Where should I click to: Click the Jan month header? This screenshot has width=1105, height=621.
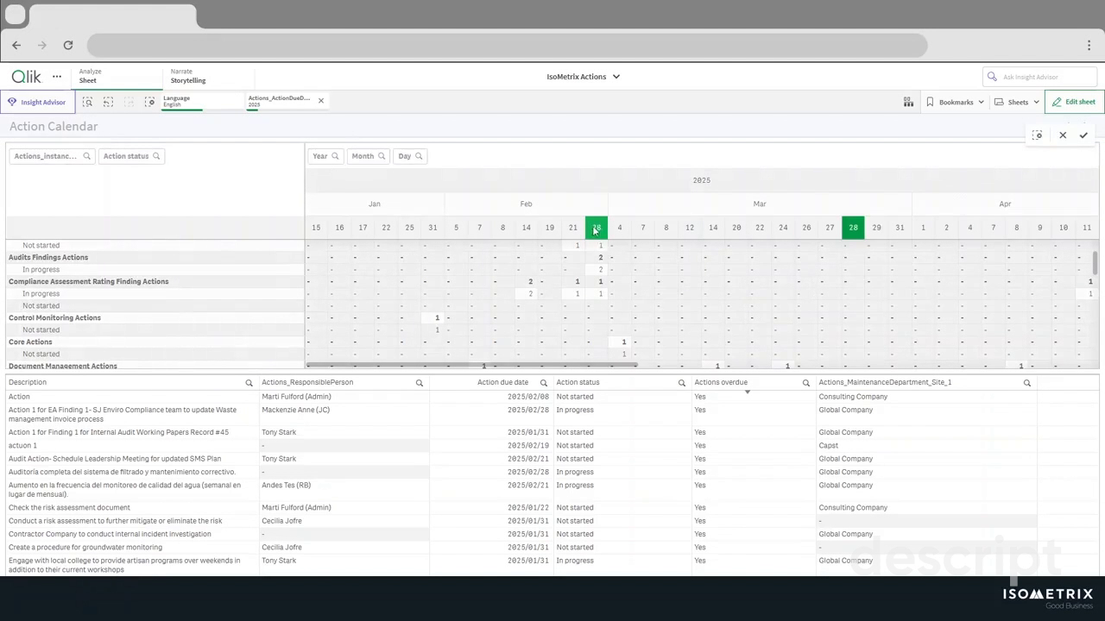(374, 204)
